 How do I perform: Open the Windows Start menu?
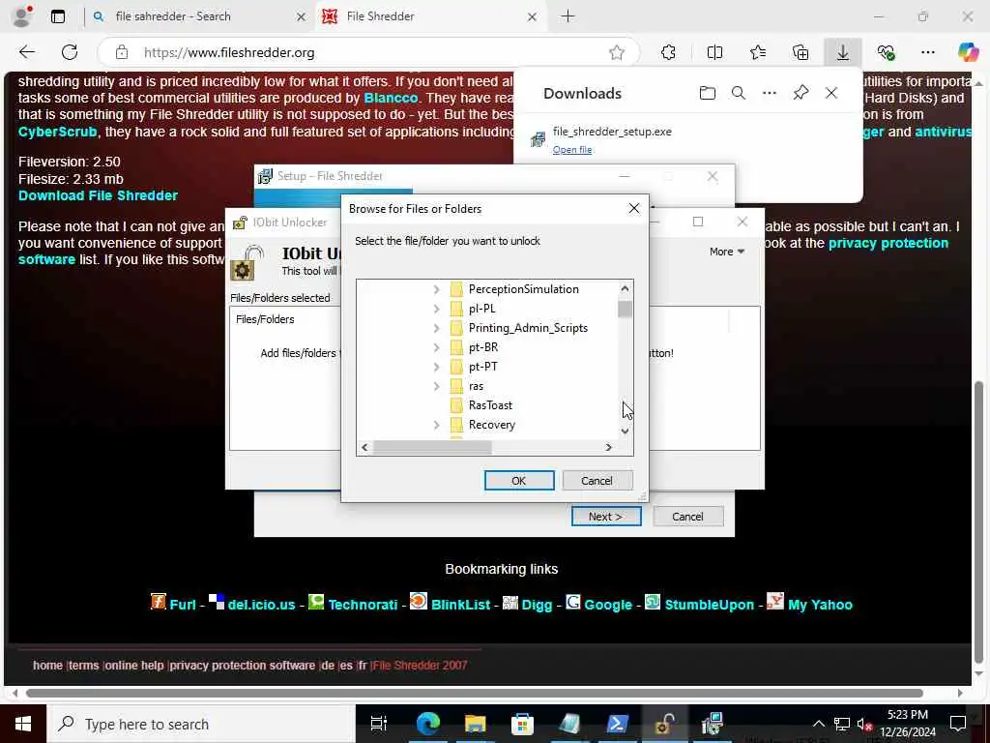[x=23, y=724]
